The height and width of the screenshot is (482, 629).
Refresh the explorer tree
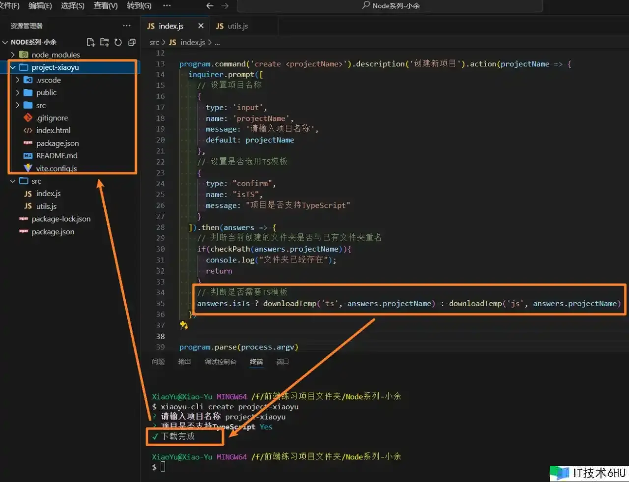tap(118, 42)
